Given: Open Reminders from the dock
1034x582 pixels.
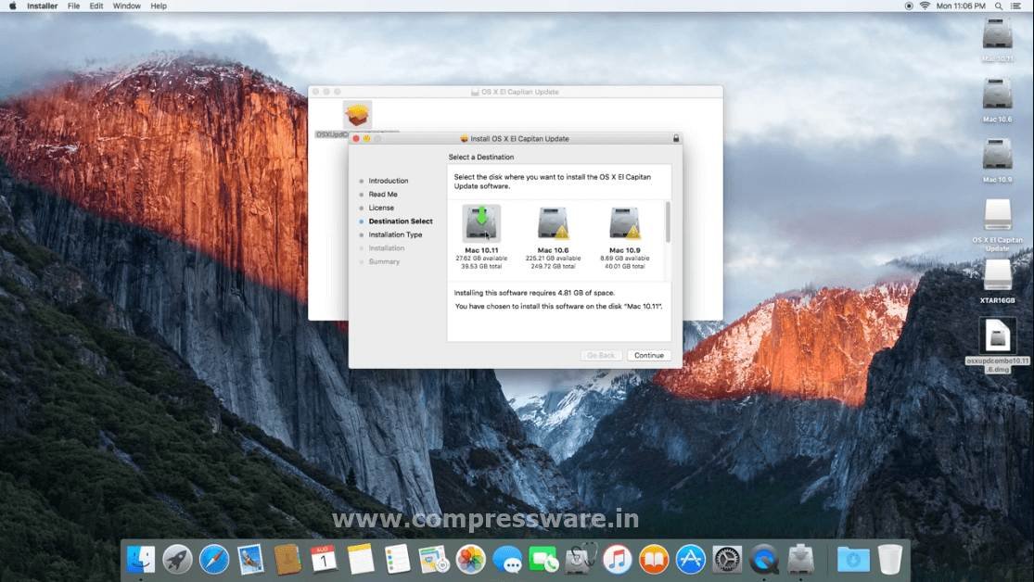Looking at the screenshot, I should point(398,560).
